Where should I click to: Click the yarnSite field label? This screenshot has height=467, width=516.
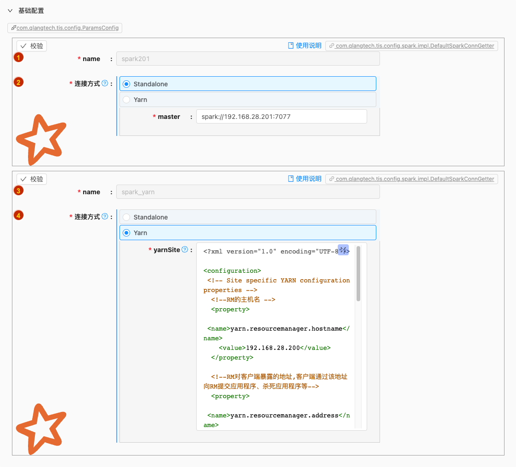167,250
